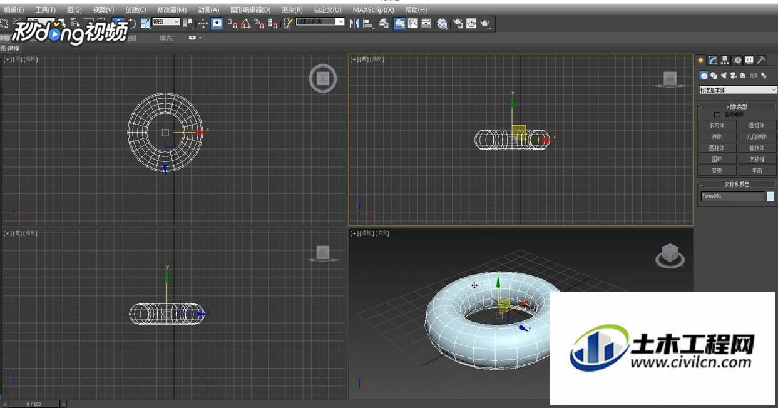
Task: Toggle the Angle Snap button
Action: (245, 23)
